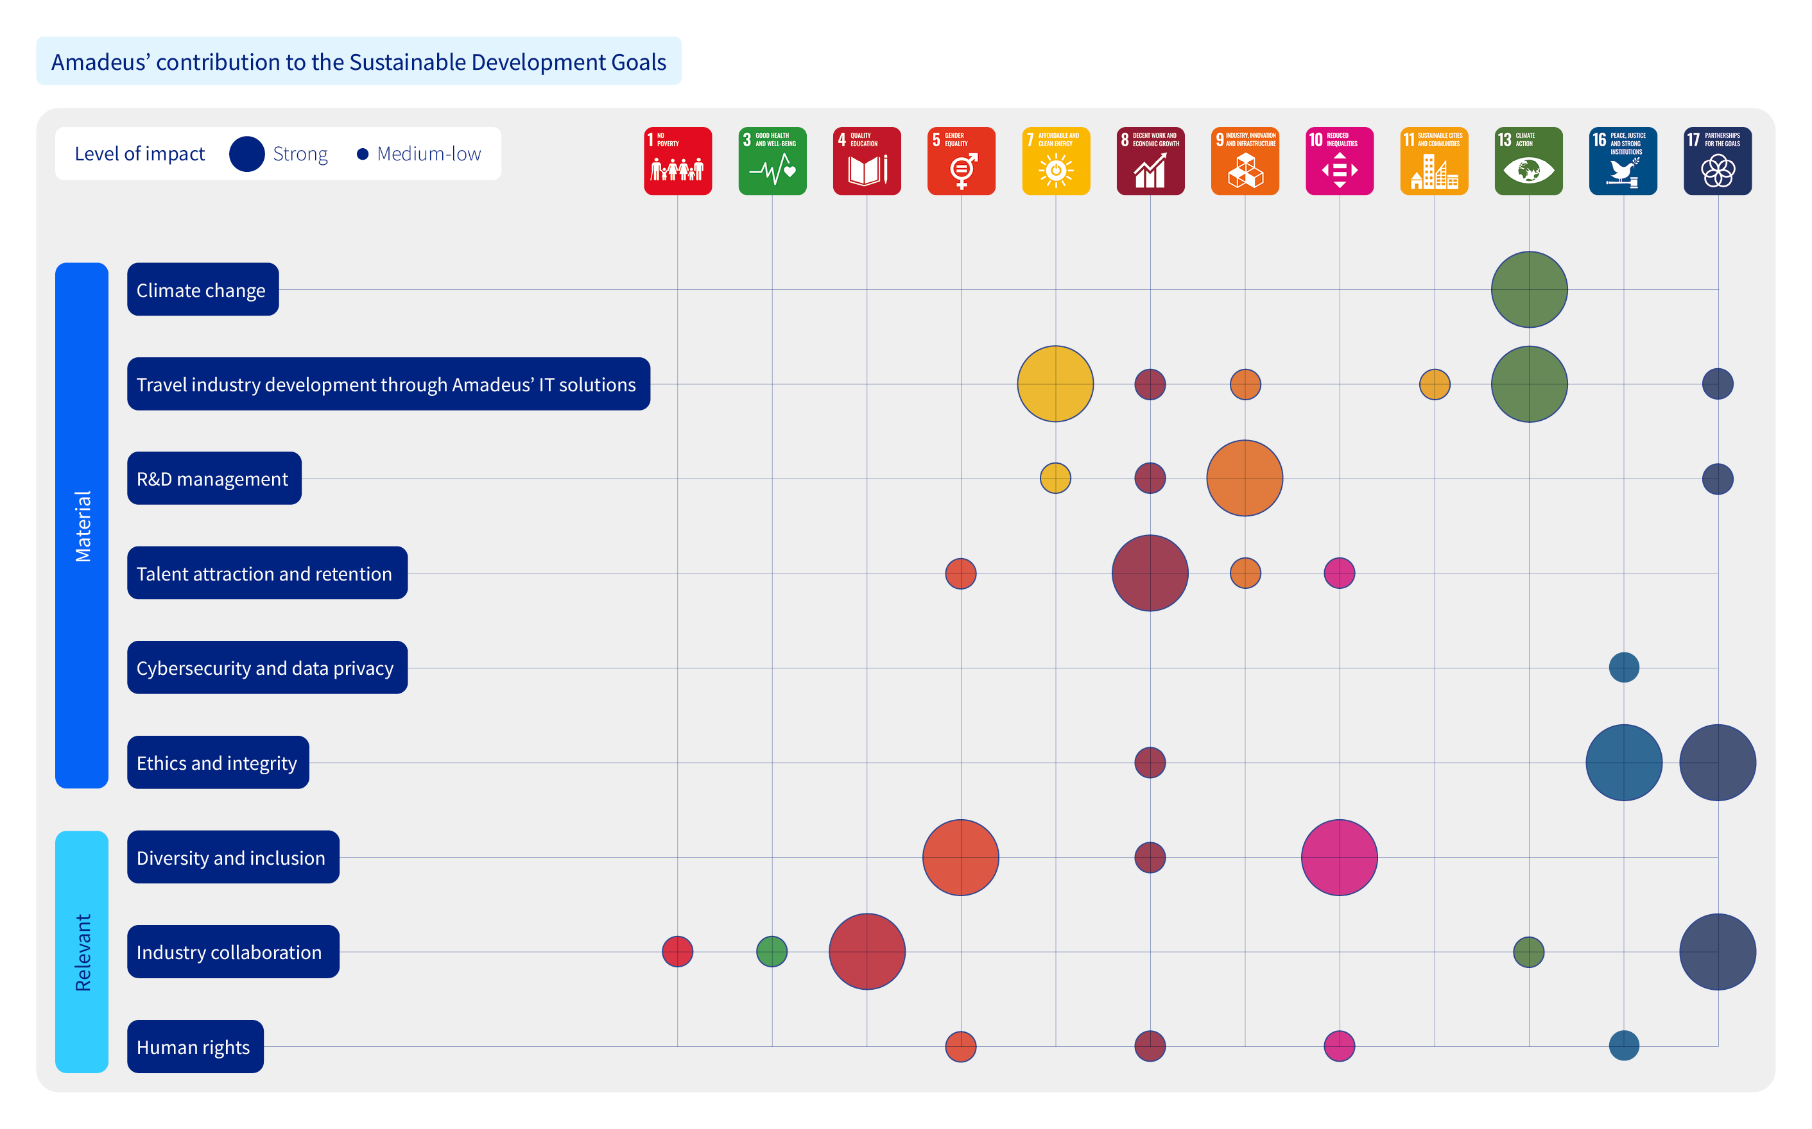Select the SDG 4 Quality Education icon
This screenshot has height=1129, width=1812.
[867, 160]
